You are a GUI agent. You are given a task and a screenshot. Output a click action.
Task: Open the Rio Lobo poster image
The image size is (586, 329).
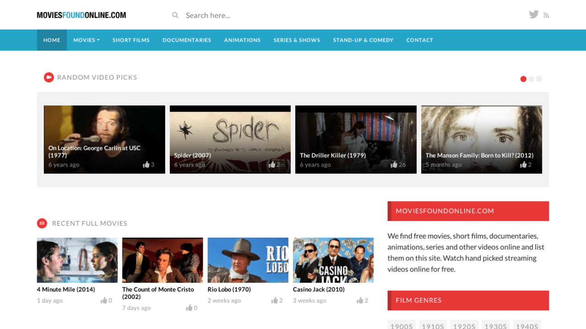coord(248,260)
